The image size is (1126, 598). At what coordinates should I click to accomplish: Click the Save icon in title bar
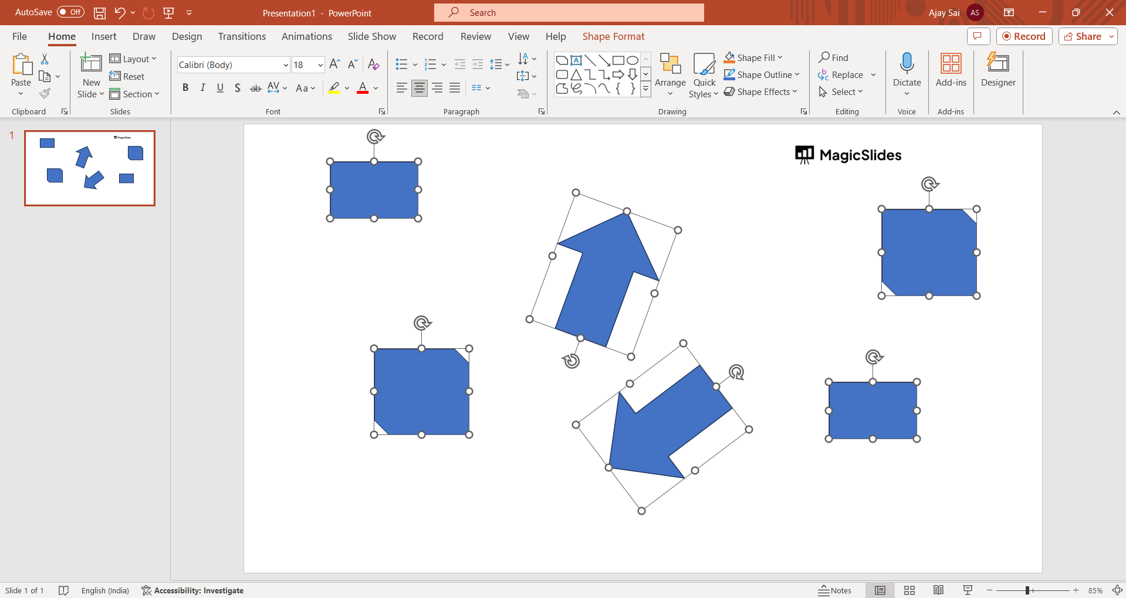(x=100, y=12)
